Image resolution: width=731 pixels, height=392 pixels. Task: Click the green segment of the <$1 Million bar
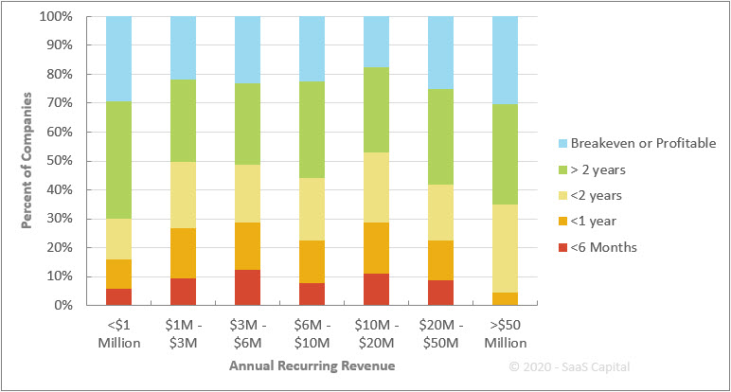(119, 160)
